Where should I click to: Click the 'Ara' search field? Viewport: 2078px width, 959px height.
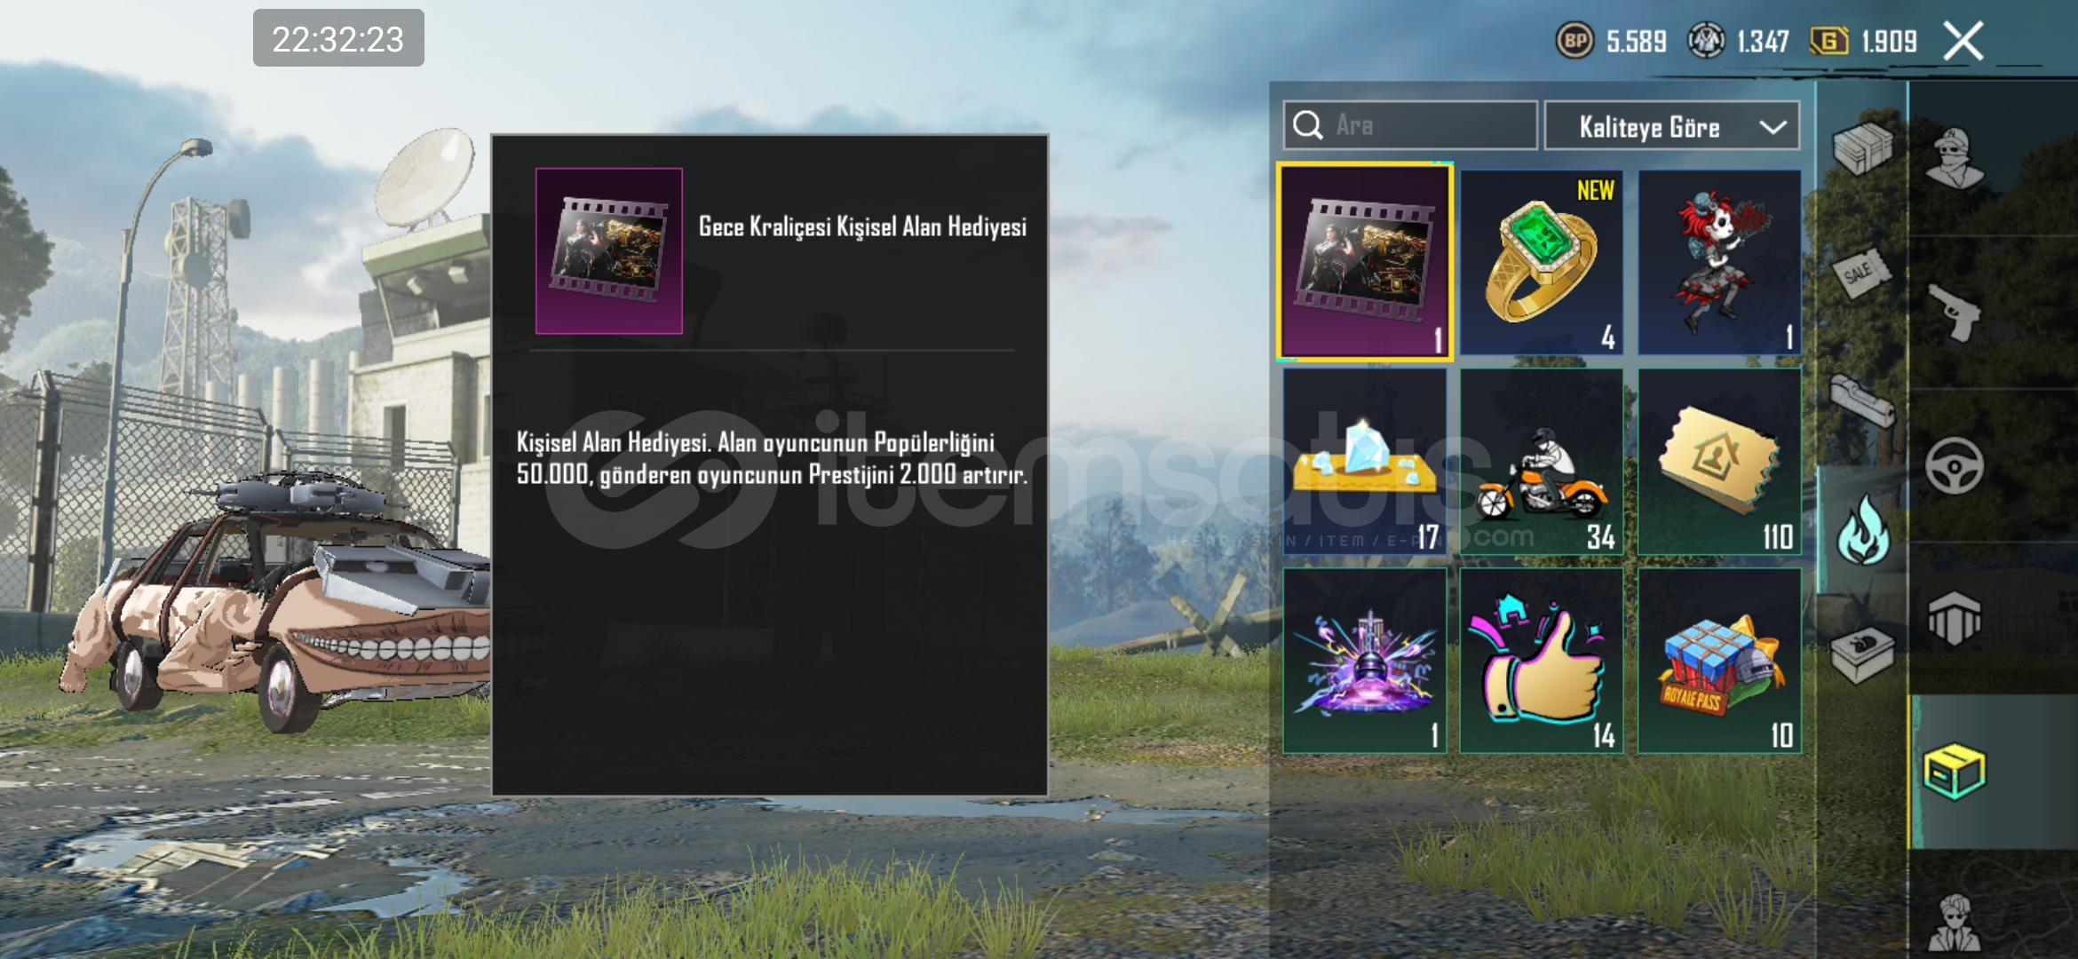(1410, 125)
